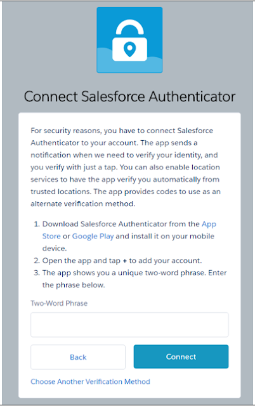Click the plus symbol in step 2
Viewport: 255px width, 406px height.
125,261
